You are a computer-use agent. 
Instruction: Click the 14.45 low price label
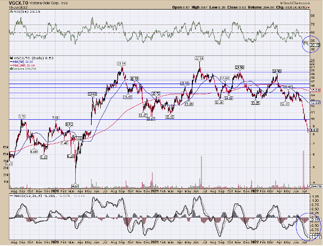(127, 96)
